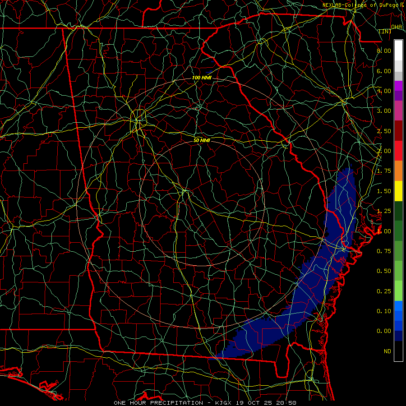The image size is (406, 406).
Task: Click the darkest green swatch beside 1.25
Action: click(398, 211)
